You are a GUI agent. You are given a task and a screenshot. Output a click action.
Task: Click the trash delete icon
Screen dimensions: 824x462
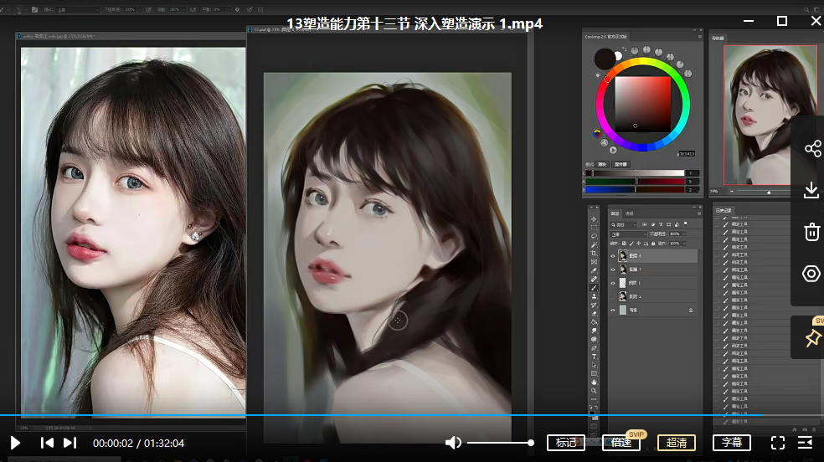tap(811, 232)
